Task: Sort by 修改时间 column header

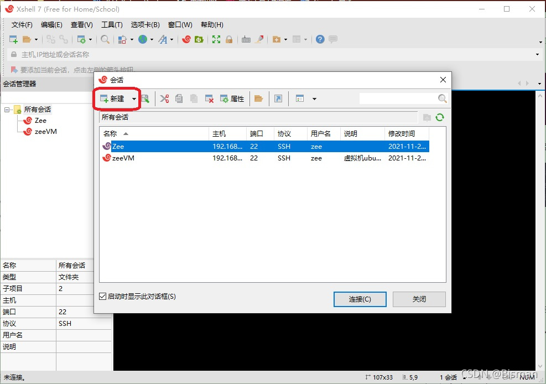Action: pos(407,134)
